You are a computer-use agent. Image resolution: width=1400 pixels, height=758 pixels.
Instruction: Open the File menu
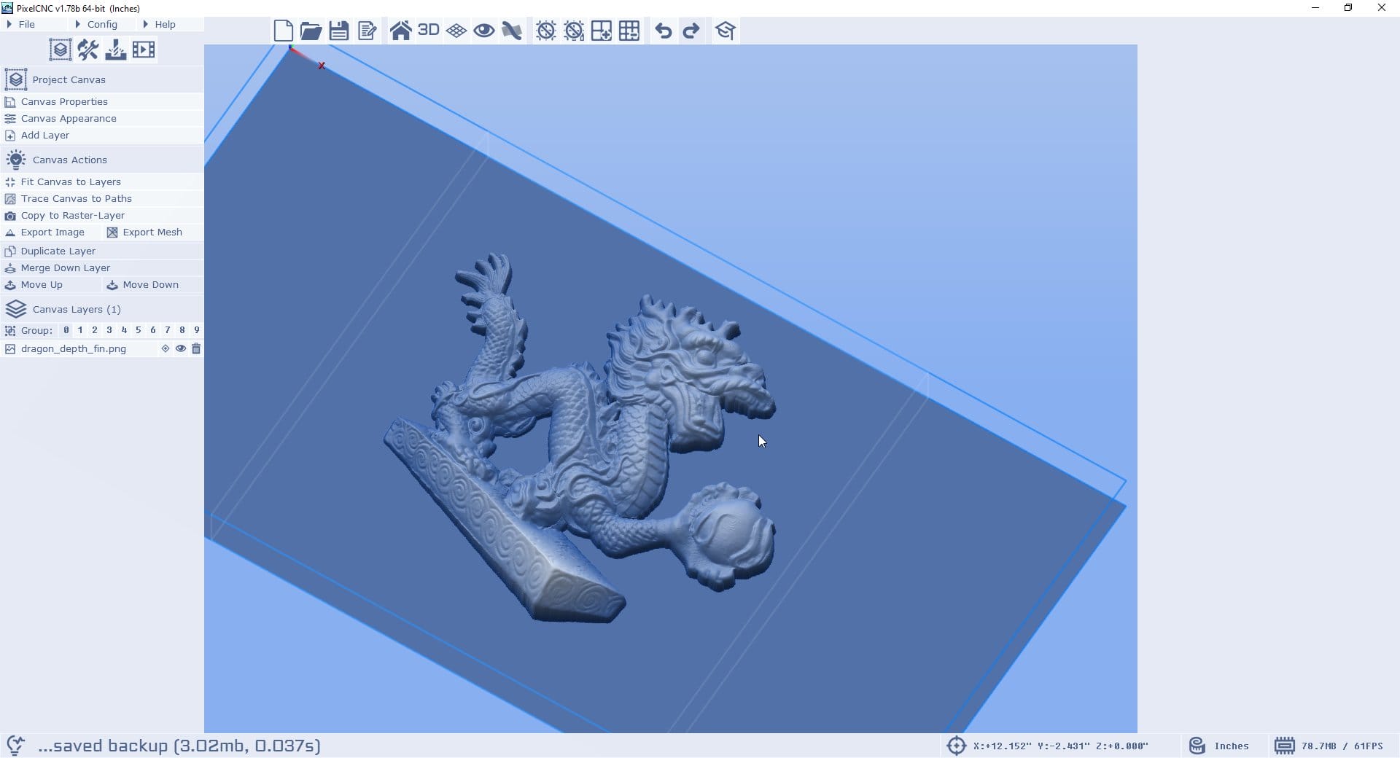(26, 24)
